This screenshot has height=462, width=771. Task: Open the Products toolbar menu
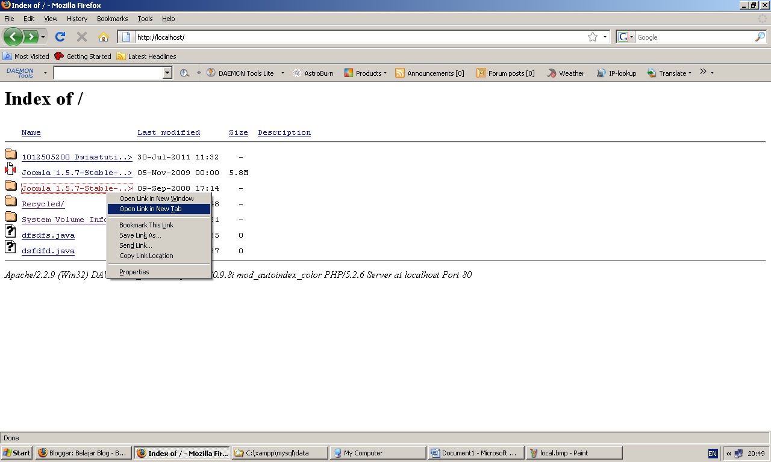[x=366, y=73]
